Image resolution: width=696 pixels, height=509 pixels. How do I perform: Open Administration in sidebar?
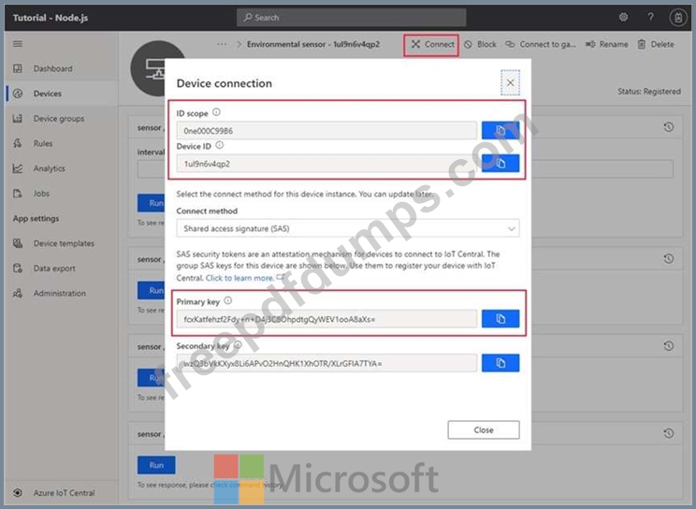[x=61, y=293]
